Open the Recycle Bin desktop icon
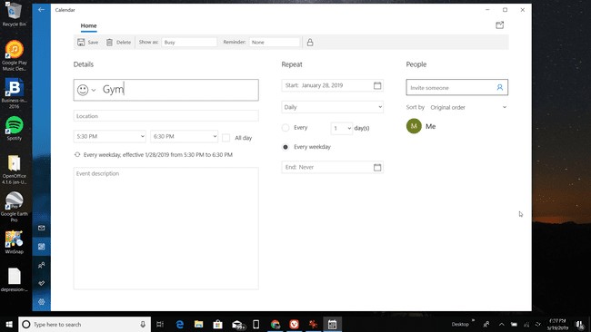Screen dimensions: 591x332 (x=15, y=15)
